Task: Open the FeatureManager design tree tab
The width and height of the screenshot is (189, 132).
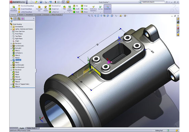Action: [12, 19]
